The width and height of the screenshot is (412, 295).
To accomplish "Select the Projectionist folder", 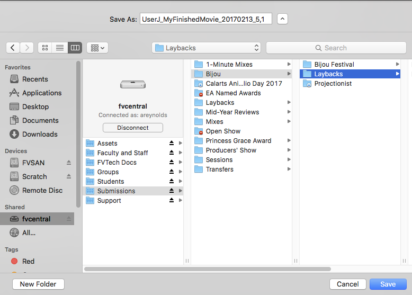I will 350,84.
